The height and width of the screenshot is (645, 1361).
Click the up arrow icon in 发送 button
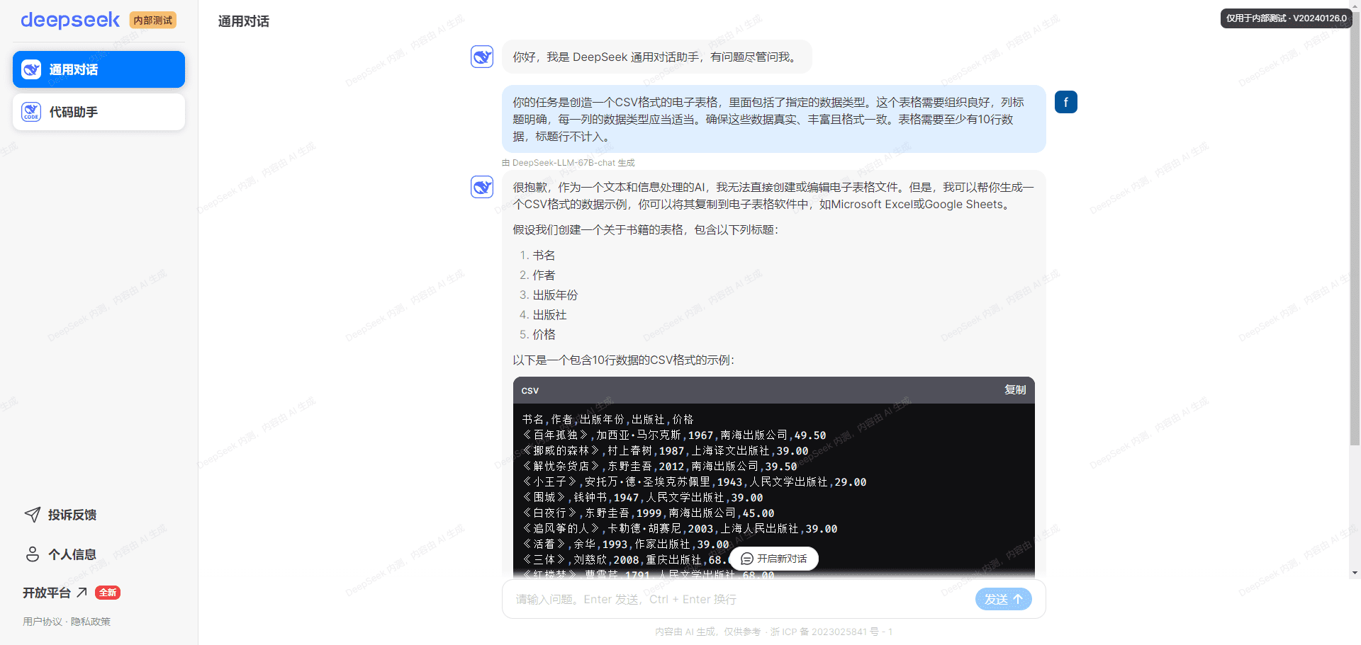tap(1018, 599)
